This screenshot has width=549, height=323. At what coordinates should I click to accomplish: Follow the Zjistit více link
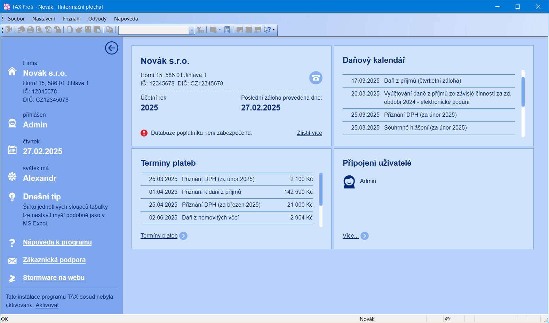point(310,133)
